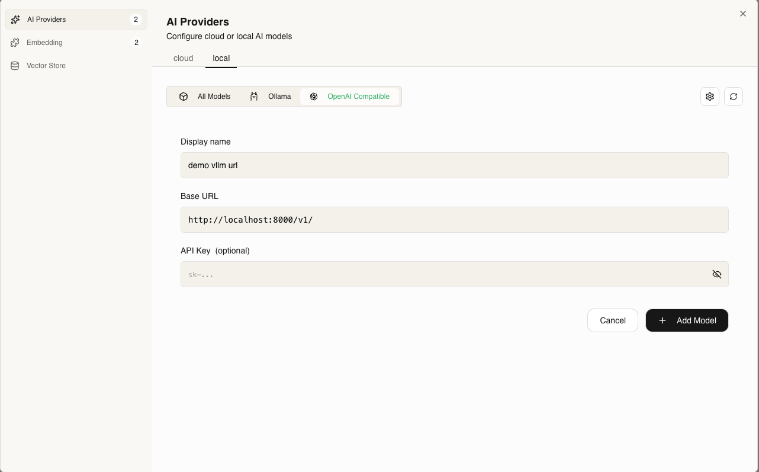Select the Ollama provider option
The height and width of the screenshot is (472, 759).
269,96
